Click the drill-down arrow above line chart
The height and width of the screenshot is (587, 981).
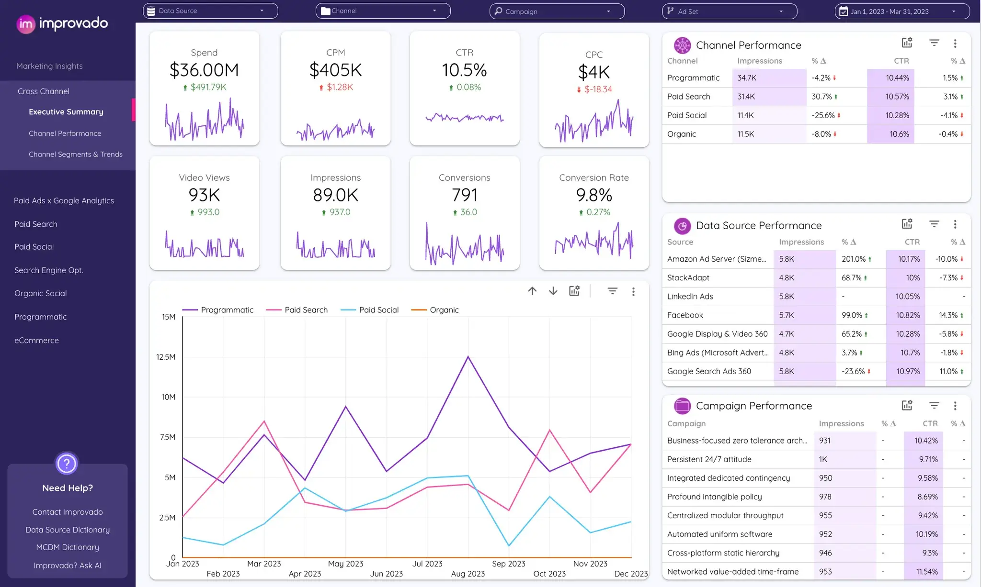553,291
